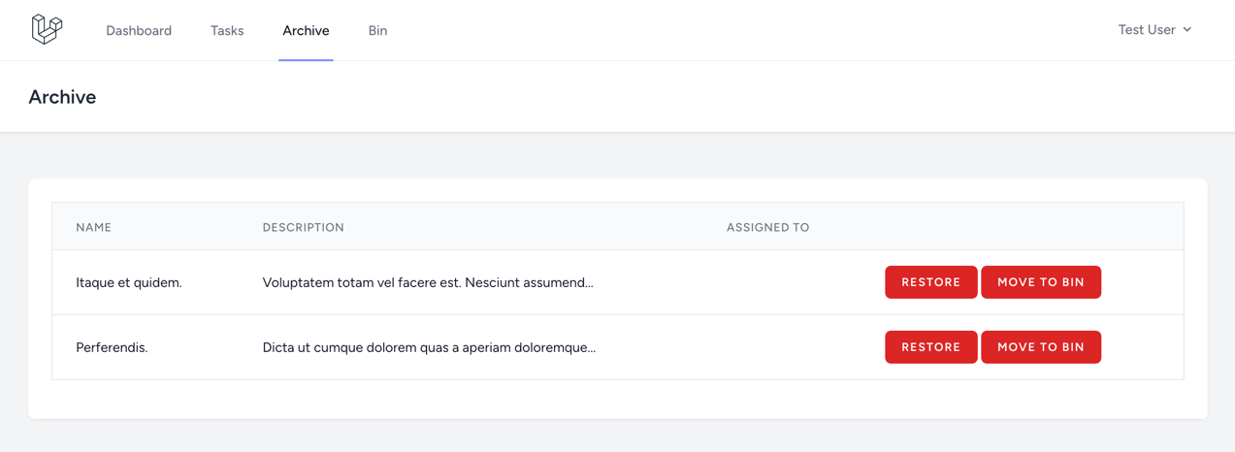Image resolution: width=1235 pixels, height=452 pixels.
Task: Restore the 'Itaque et quidem.' task
Action: [930, 282]
